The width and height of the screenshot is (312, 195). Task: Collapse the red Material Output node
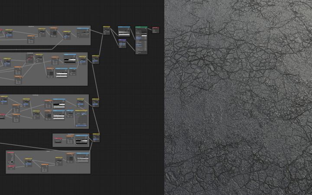coord(153,28)
